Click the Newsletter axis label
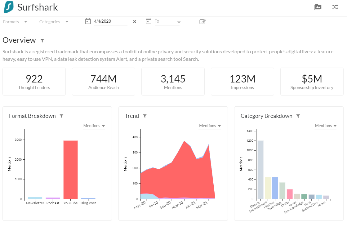 pos(35,203)
